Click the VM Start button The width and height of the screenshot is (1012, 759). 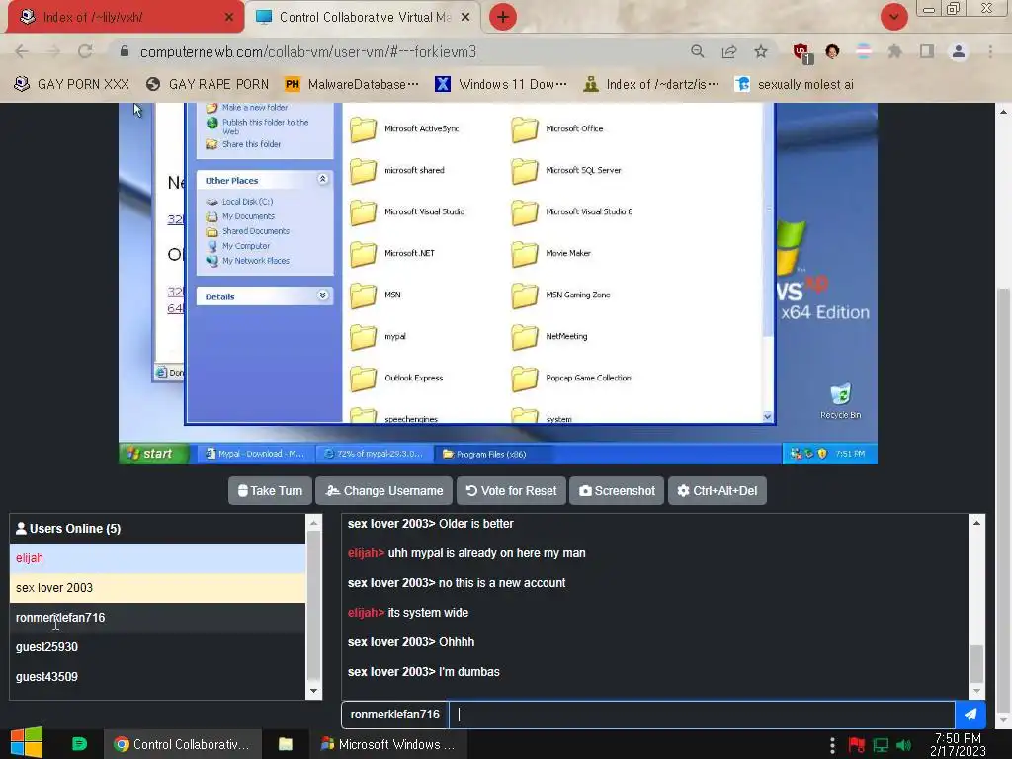point(153,454)
